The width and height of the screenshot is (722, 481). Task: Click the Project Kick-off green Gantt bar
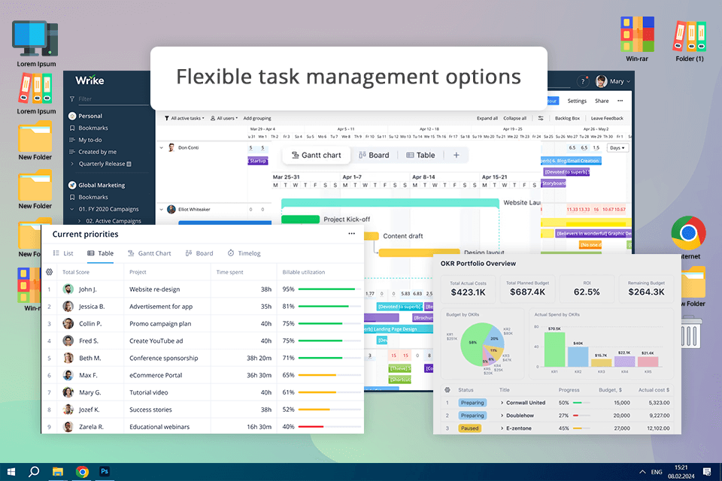(300, 219)
